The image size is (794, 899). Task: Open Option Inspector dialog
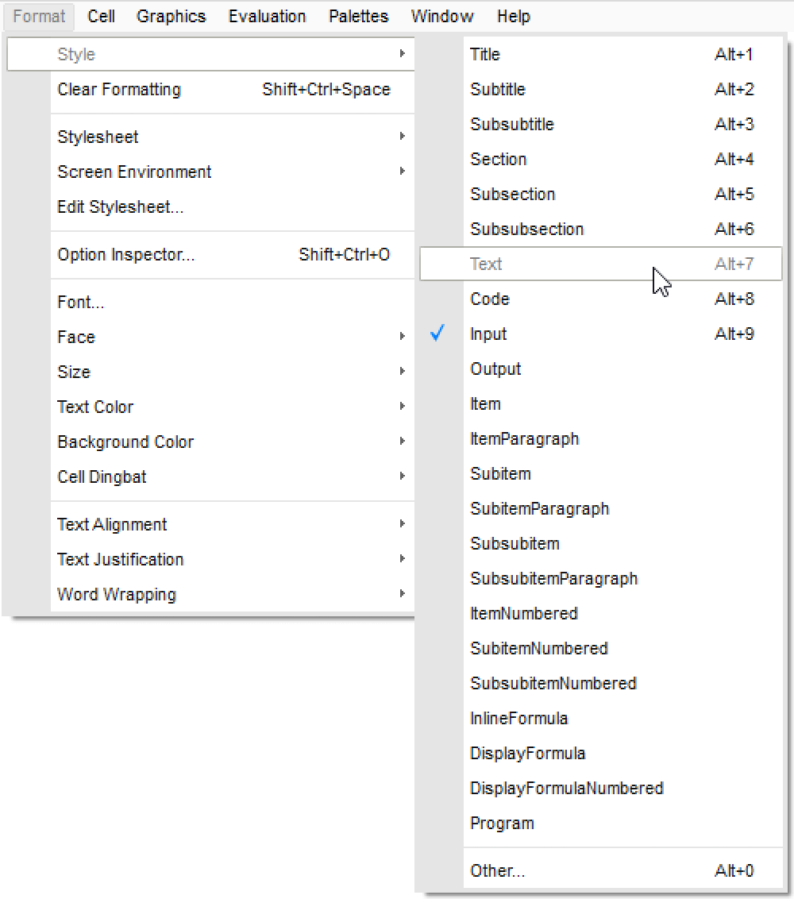125,255
